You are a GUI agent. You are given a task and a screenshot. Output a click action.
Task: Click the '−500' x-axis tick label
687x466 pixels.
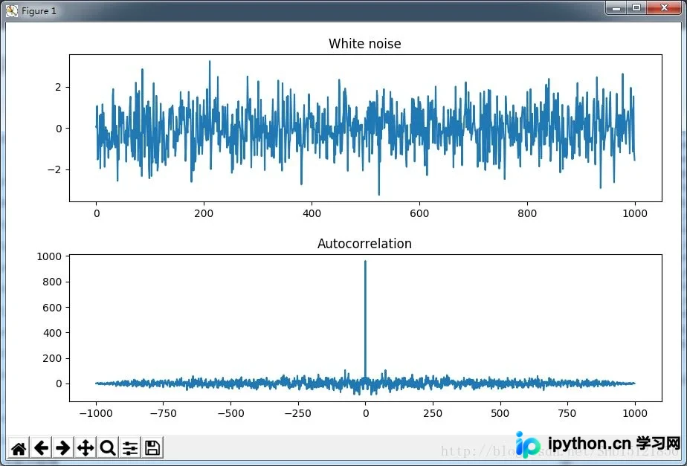[231, 413]
